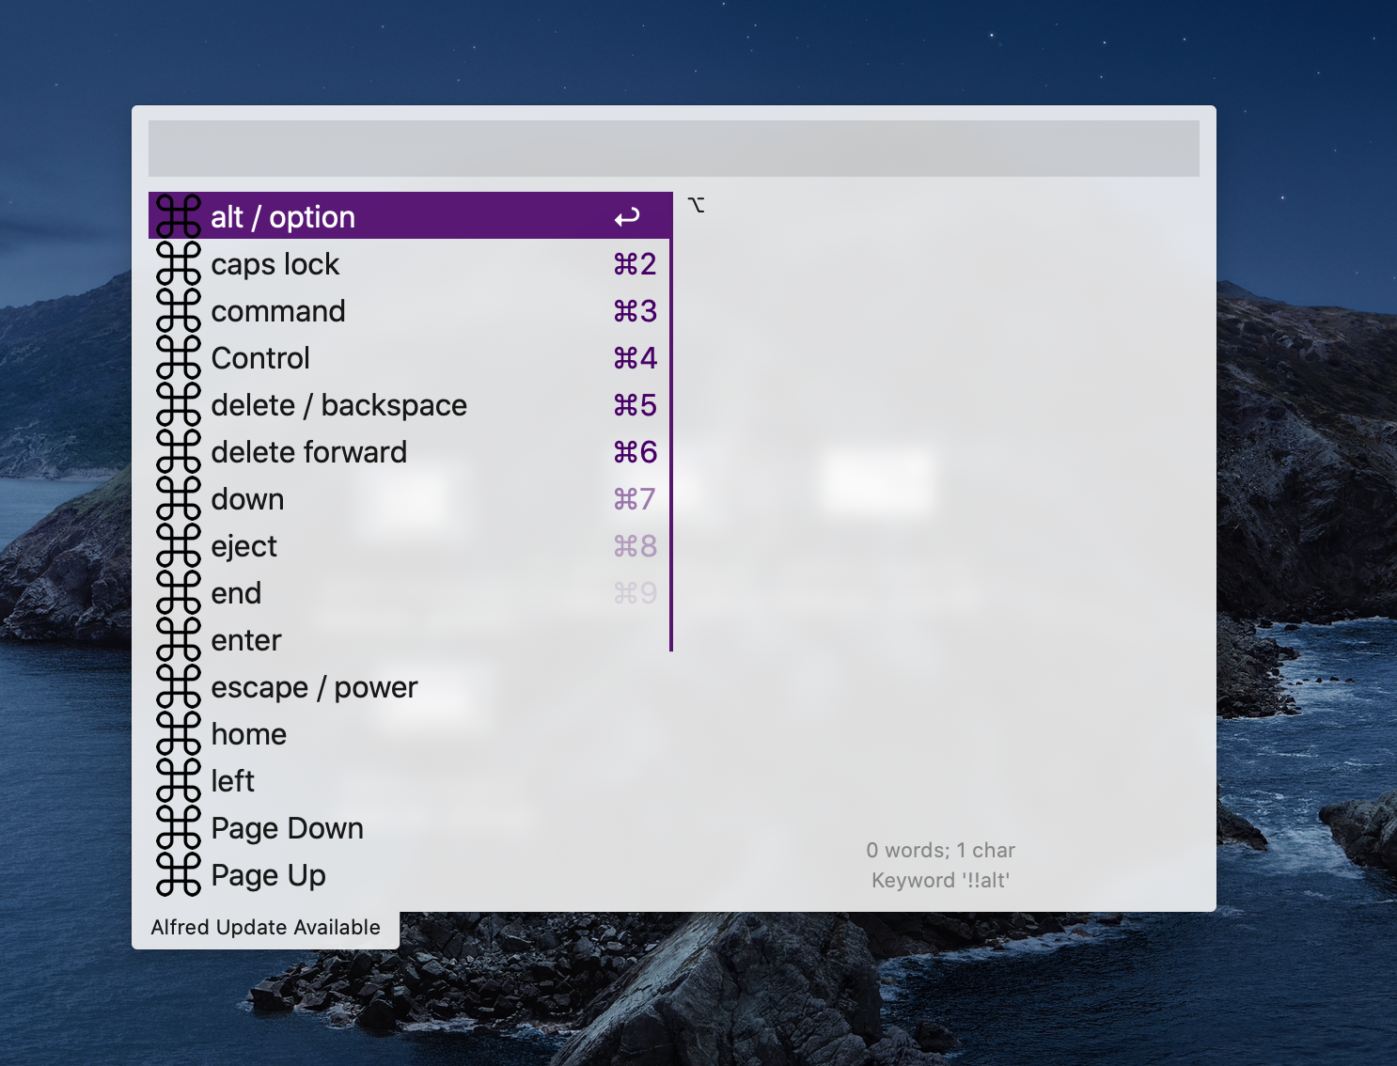Click the ⌘8 shortcut hint
Viewport: 1397px width, 1066px height.
click(x=635, y=546)
